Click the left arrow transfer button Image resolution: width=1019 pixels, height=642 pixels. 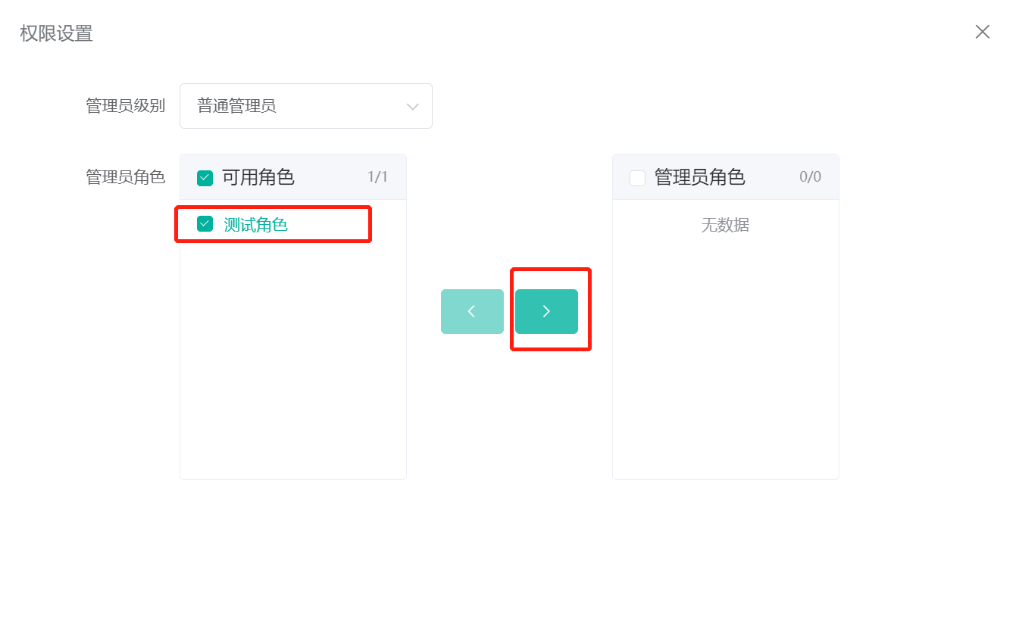coord(472,311)
